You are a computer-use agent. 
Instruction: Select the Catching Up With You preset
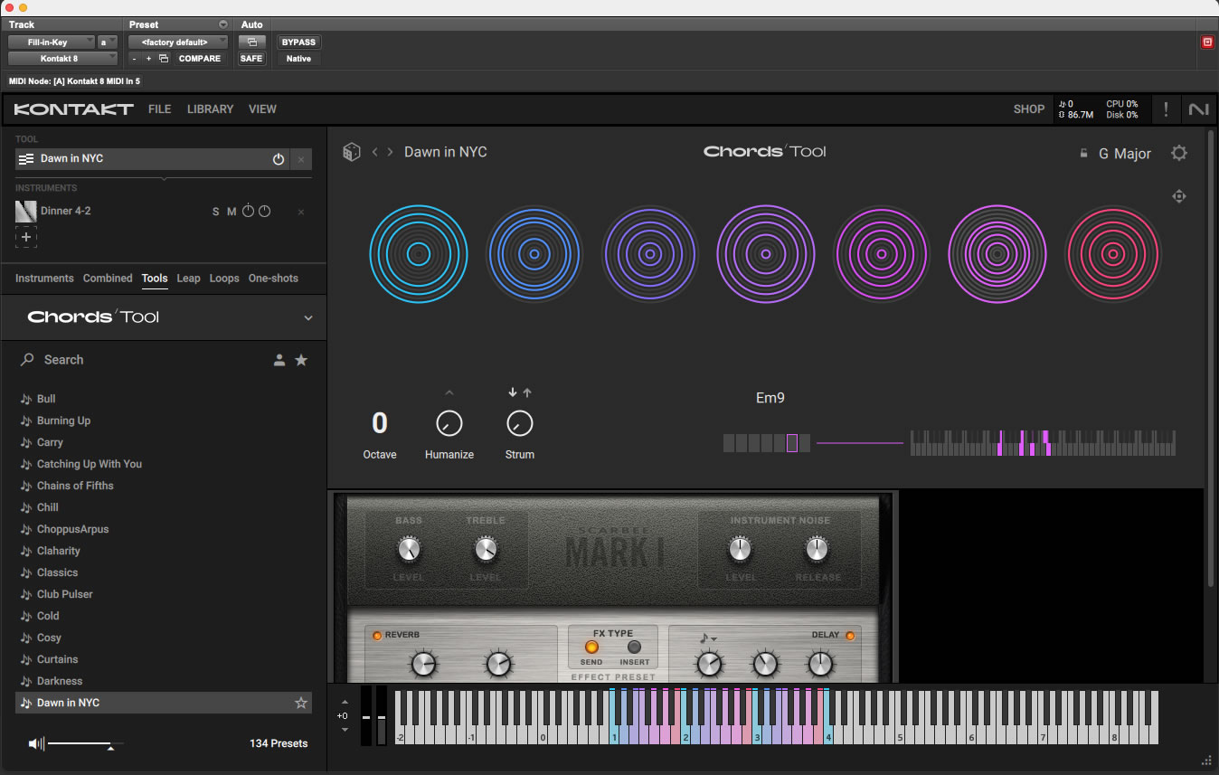tap(164, 464)
